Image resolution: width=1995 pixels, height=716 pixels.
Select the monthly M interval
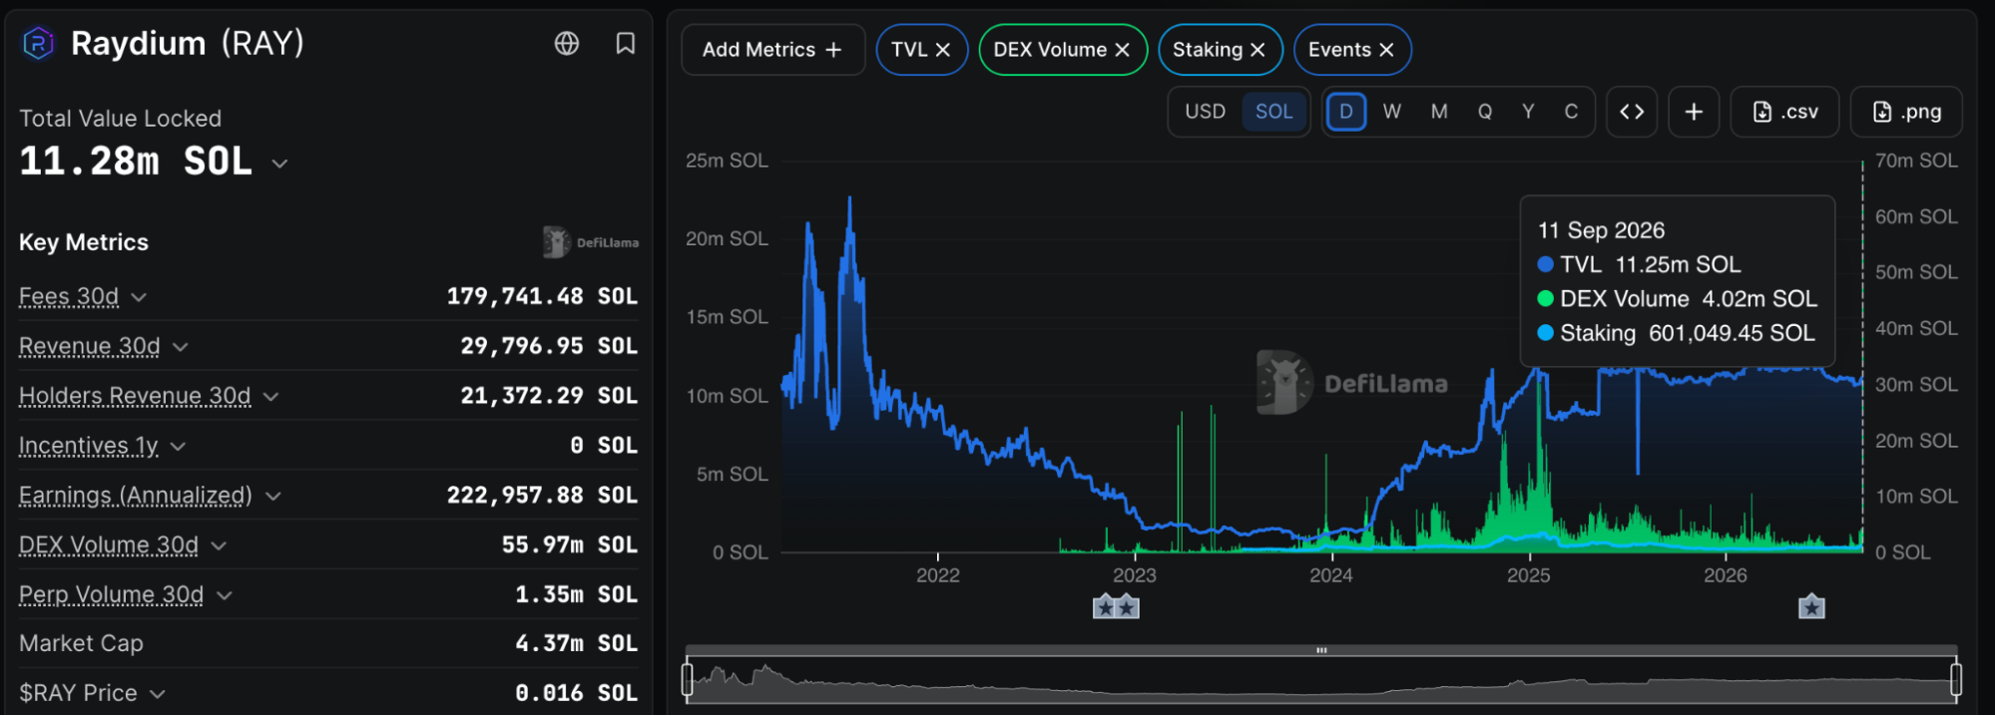coord(1439,112)
